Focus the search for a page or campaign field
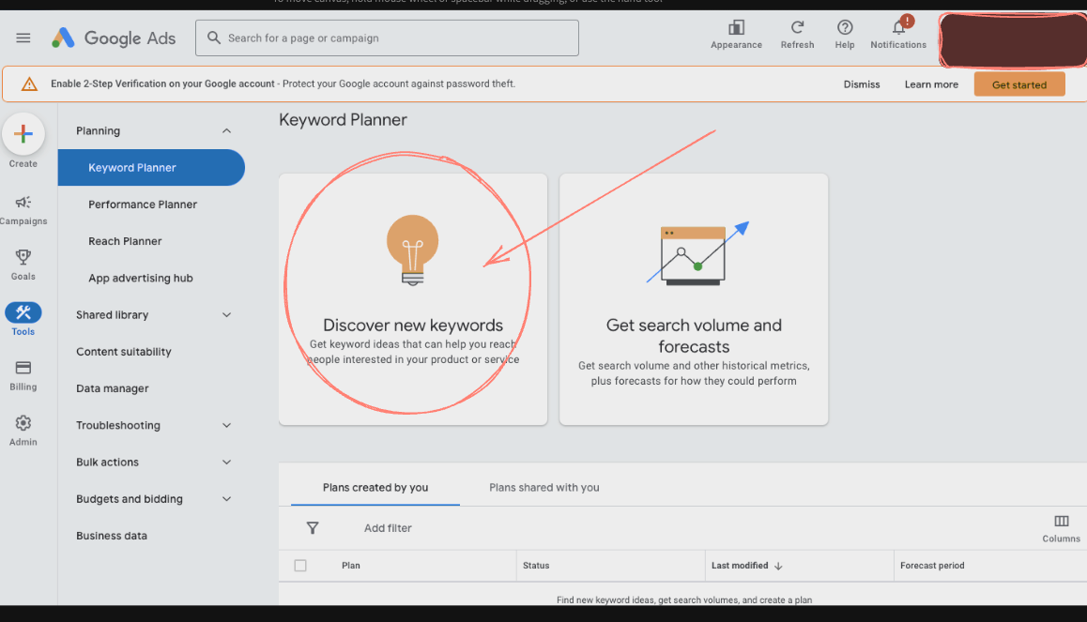The image size is (1087, 622). pos(387,38)
